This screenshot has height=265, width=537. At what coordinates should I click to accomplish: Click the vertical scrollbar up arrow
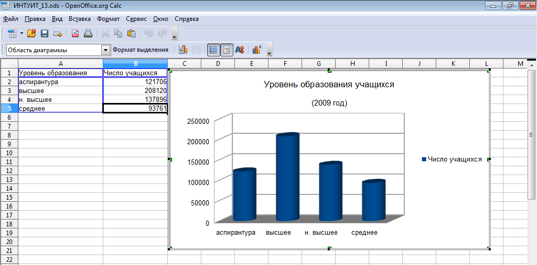point(531,64)
